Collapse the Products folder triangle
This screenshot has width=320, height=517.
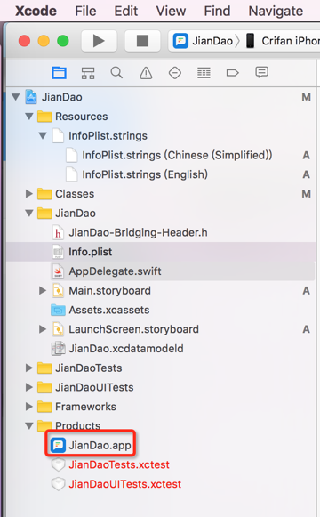pyautogui.click(x=29, y=426)
